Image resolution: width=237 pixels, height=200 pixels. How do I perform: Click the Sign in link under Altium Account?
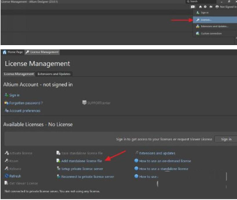pyautogui.click(x=15, y=95)
